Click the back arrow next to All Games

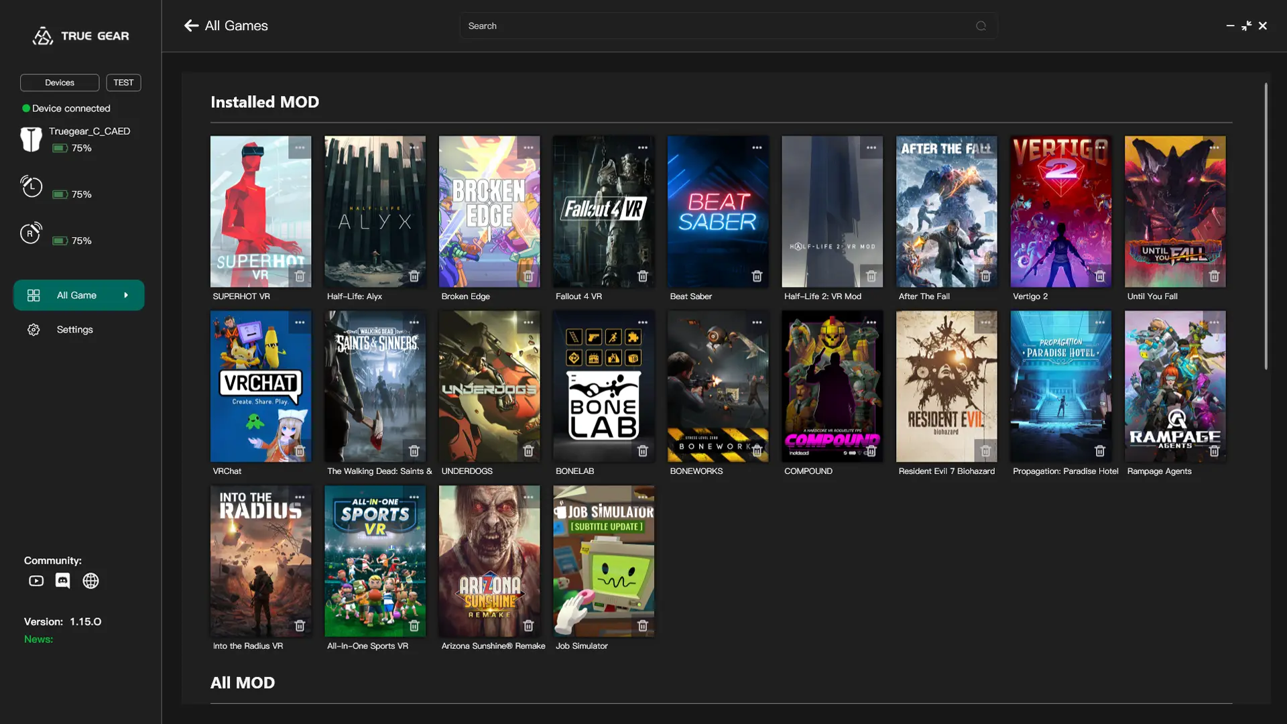(191, 25)
